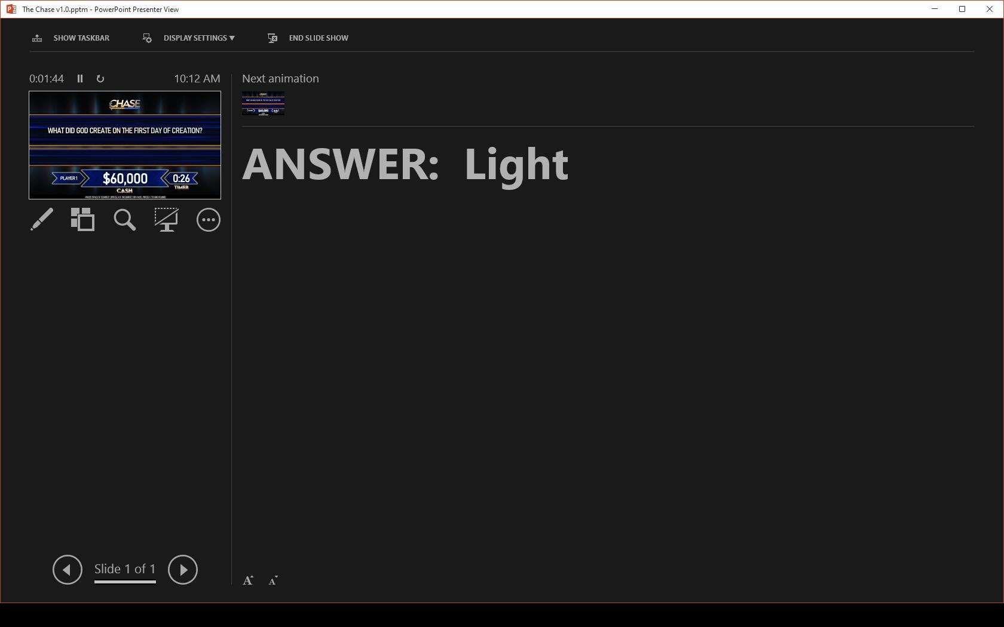Viewport: 1004px width, 627px height.
Task: Restart the presentation timer
Action: click(x=100, y=79)
